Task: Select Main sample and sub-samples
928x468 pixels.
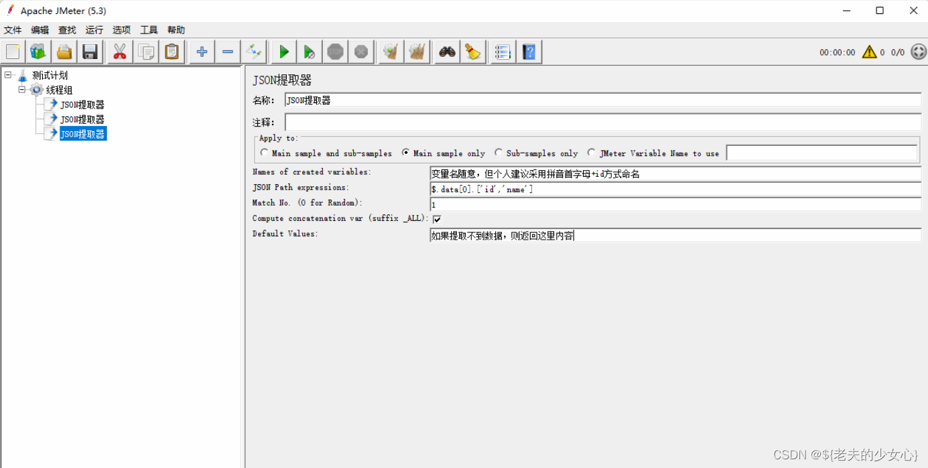Action: click(265, 153)
